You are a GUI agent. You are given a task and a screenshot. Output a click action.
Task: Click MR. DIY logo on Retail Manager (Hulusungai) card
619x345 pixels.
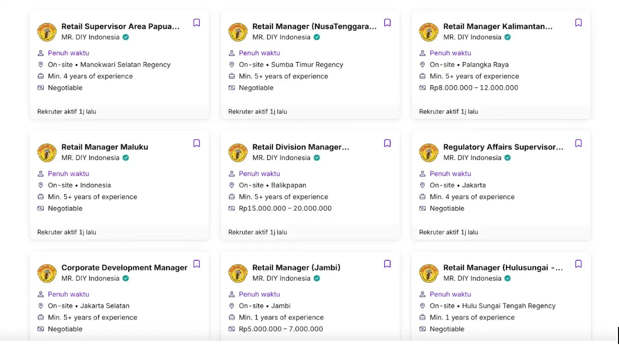429,273
